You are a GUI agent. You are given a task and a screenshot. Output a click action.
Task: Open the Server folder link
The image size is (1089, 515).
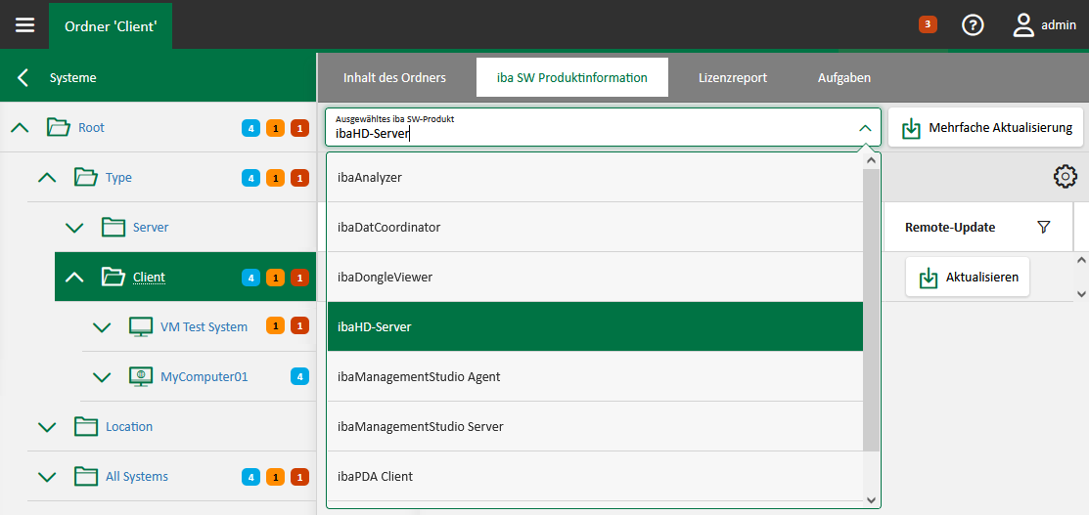click(151, 227)
